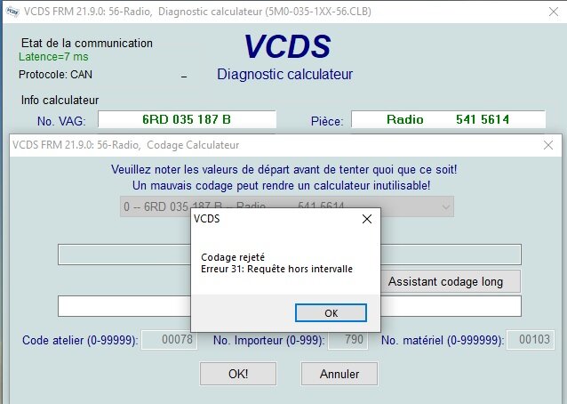Click the 'Info calculateur' label

(60, 101)
